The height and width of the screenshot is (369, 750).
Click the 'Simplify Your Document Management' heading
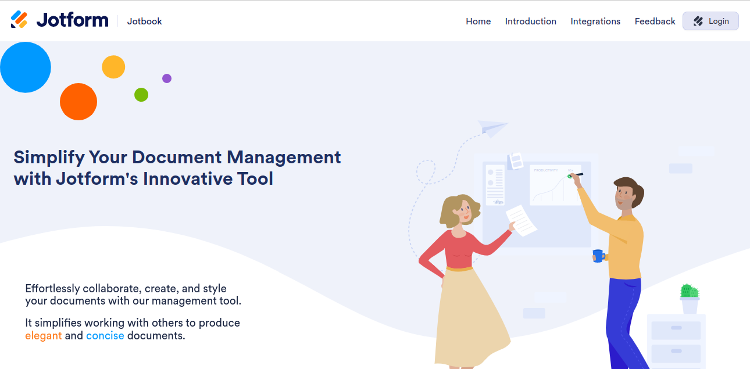[x=177, y=167]
